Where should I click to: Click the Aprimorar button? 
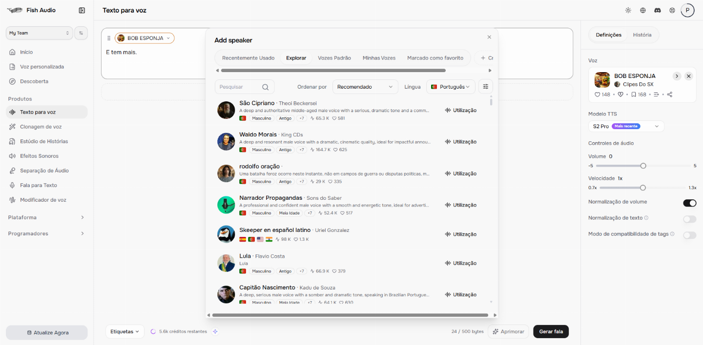coord(508,331)
